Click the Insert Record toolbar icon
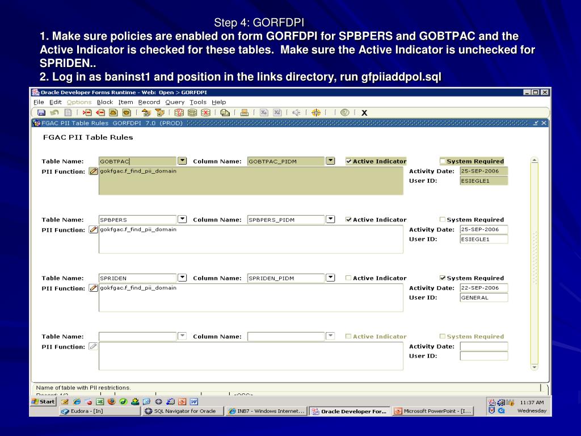 point(87,113)
